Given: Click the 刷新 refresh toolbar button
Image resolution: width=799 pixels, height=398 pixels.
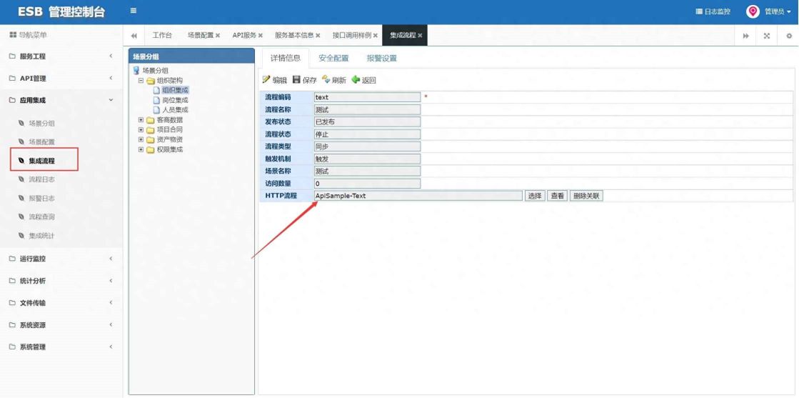Looking at the screenshot, I should (334, 80).
